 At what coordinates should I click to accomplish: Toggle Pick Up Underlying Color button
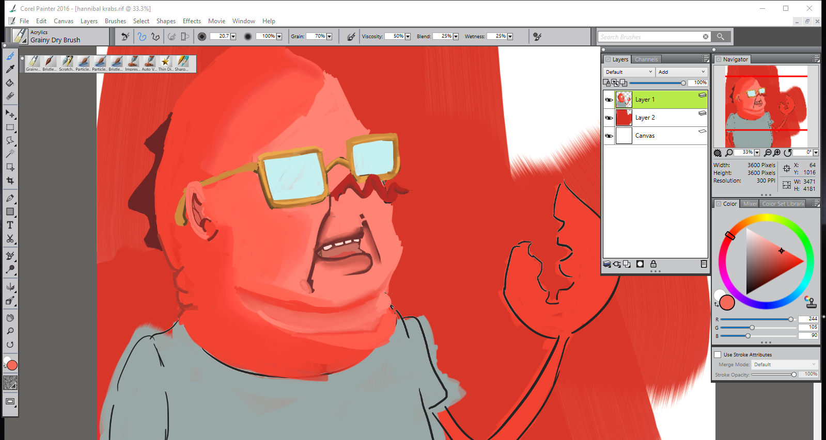616,83
